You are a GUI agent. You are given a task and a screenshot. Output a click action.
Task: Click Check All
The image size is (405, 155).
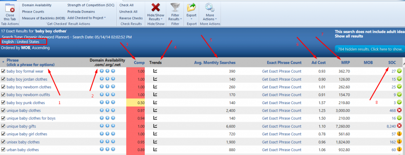(126, 5)
